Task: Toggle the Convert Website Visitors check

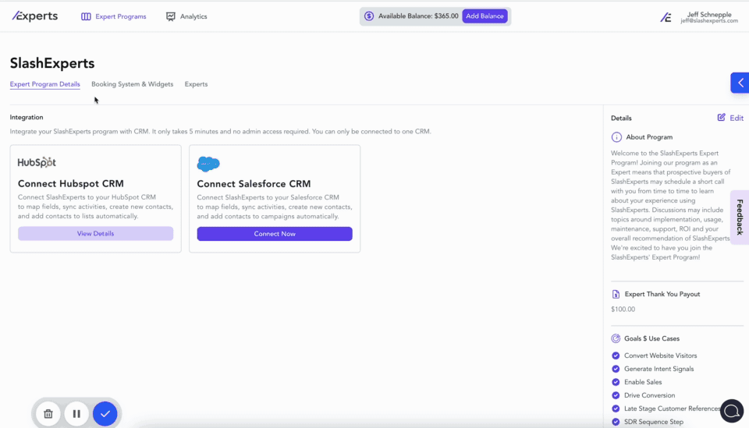Action: (x=616, y=355)
